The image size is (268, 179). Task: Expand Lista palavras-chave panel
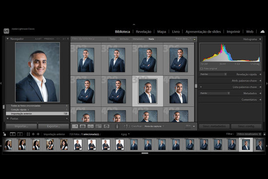click(260, 87)
